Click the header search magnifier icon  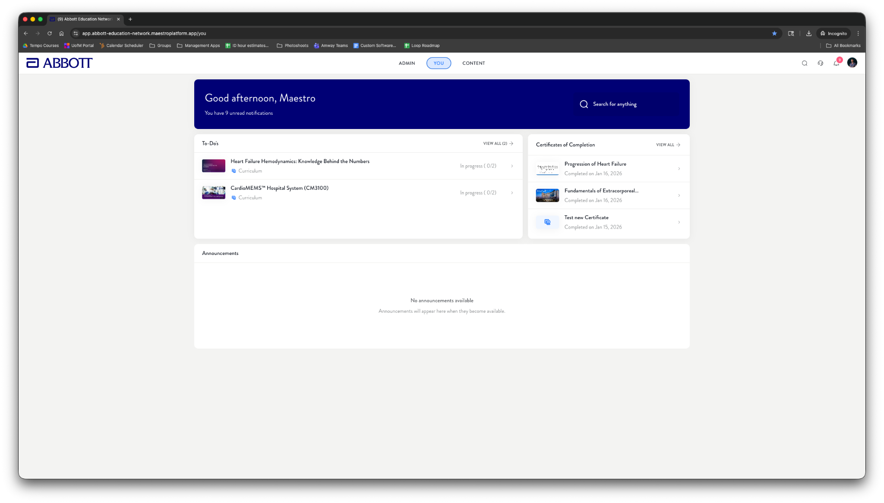805,63
